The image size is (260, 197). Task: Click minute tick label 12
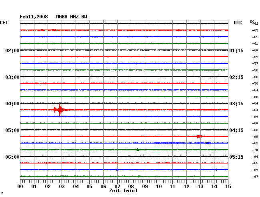[186, 186]
